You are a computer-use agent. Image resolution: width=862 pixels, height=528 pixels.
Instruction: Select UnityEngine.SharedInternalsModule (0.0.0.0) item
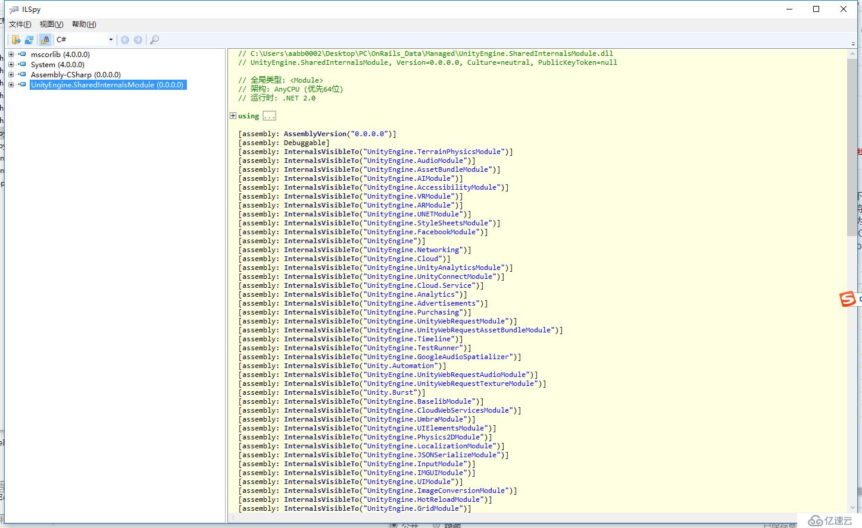[x=107, y=85]
